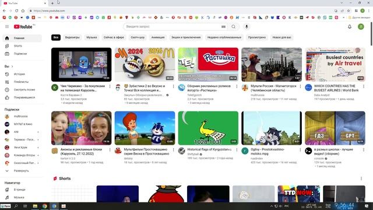The image size is (373, 210).
Task: Select the Сейчас в эфире chip
Action: 114,37
